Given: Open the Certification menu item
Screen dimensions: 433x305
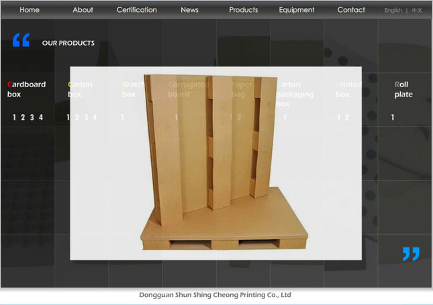Looking at the screenshot, I should [136, 10].
